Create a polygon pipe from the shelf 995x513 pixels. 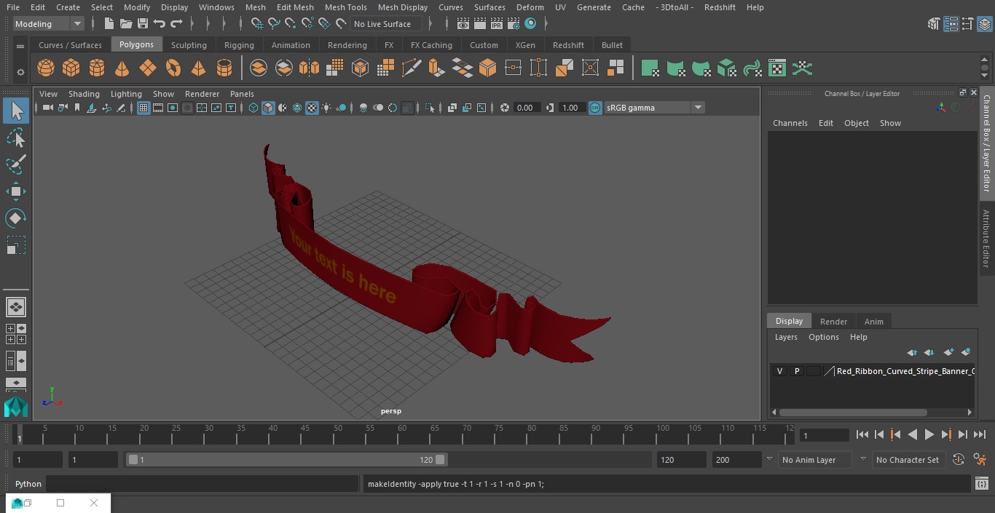[x=224, y=68]
